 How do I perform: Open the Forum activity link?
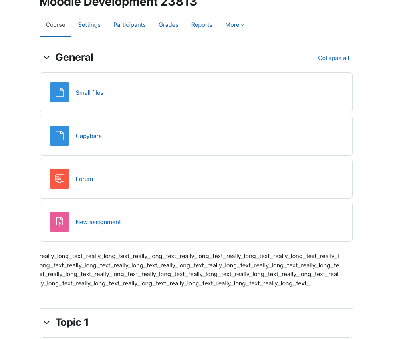click(84, 179)
